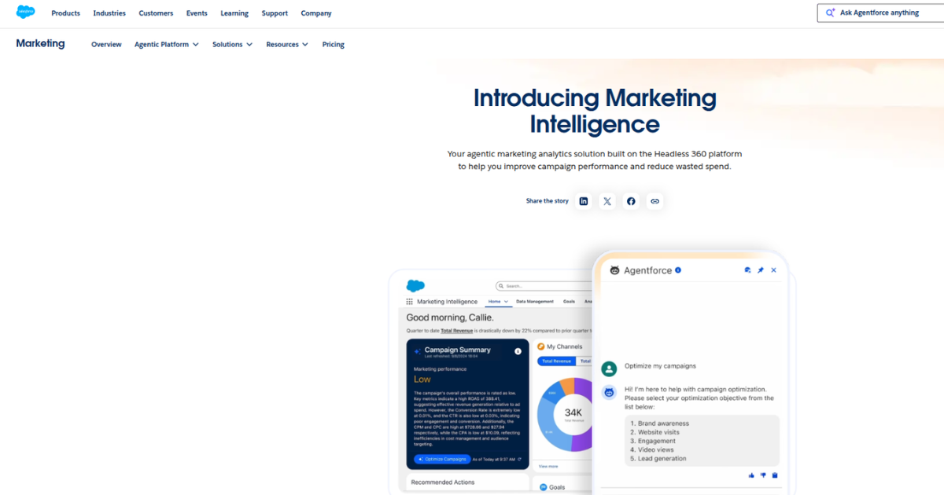Open the Pricing page link
The width and height of the screenshot is (944, 495).
[334, 45]
